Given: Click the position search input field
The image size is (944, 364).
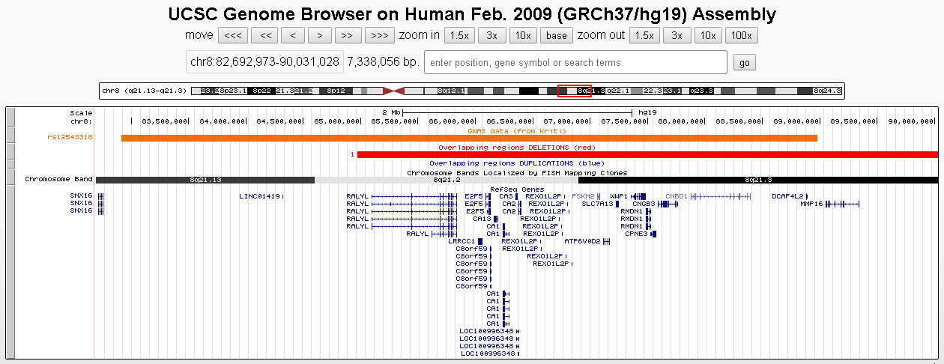Looking at the screenshot, I should coord(575,62).
